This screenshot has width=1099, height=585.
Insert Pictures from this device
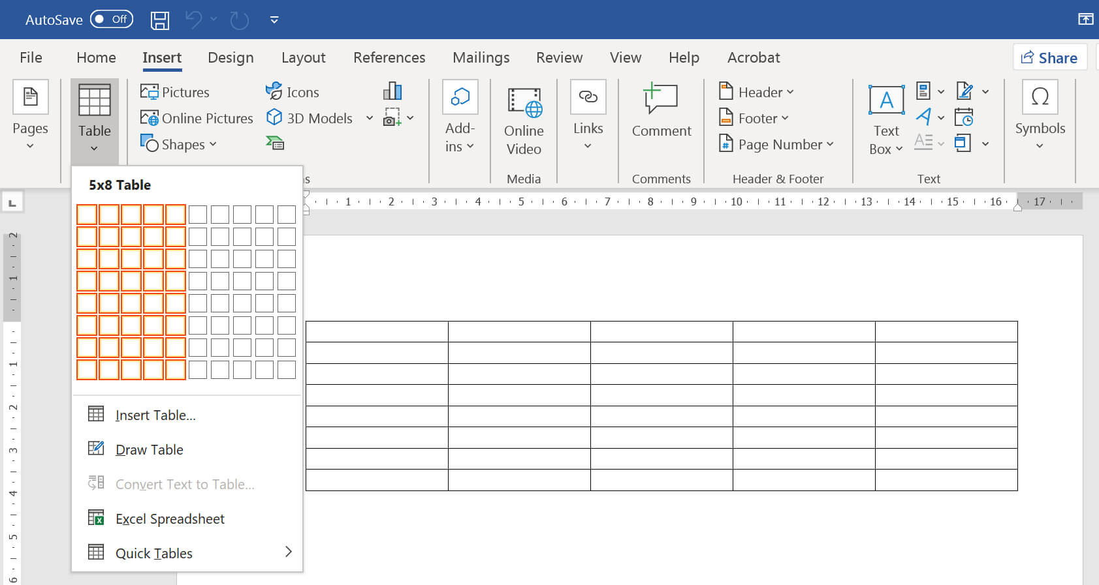(x=175, y=92)
